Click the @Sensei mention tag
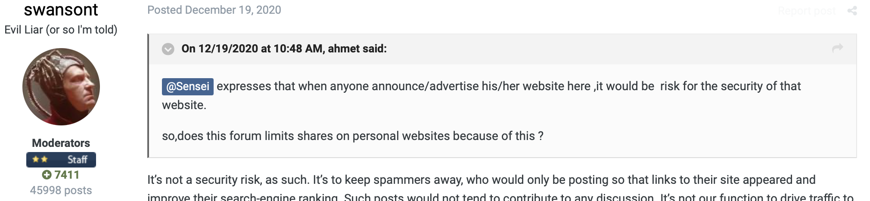This screenshot has width=870, height=201. [188, 87]
